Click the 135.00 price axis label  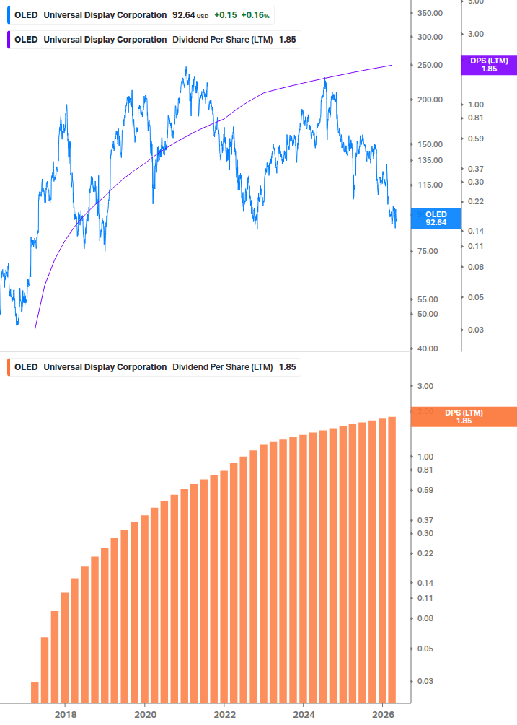coord(430,160)
